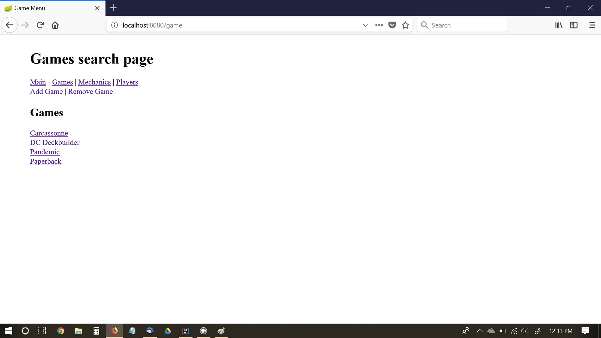
Task: Open page actions three-dots menu
Action: point(379,25)
